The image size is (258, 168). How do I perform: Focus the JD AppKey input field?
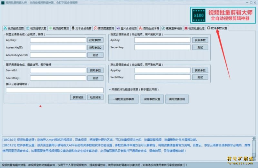[x=163, y=70]
